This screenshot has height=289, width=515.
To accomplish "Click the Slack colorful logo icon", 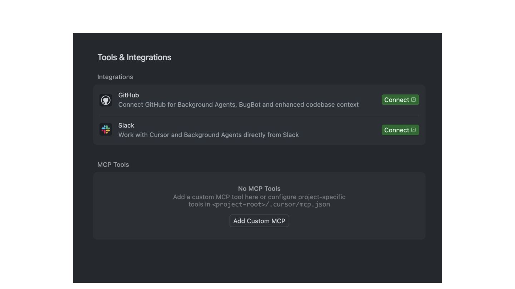I will coord(106,130).
